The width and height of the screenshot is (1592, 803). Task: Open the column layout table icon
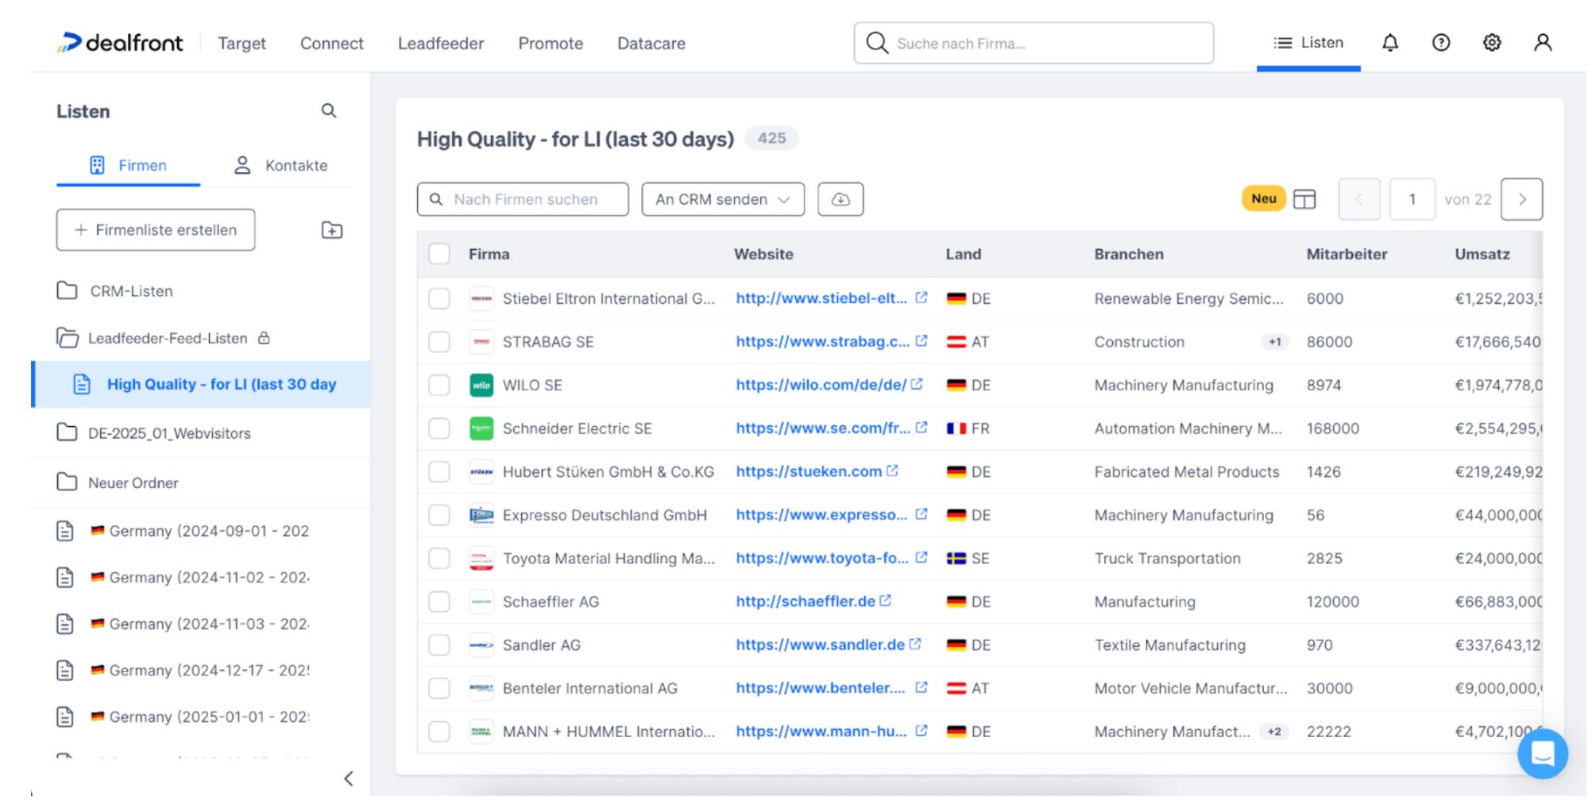point(1304,199)
